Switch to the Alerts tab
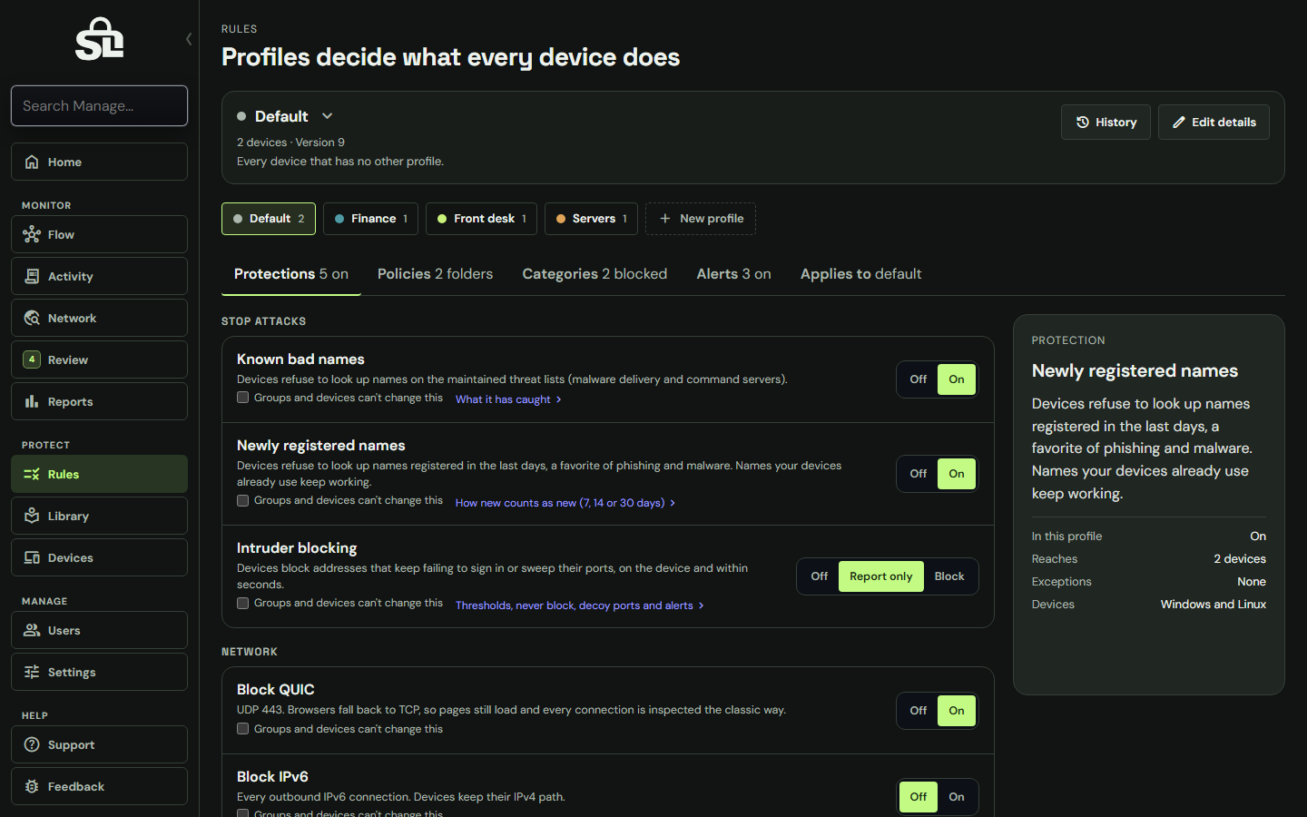The width and height of the screenshot is (1307, 817). point(733,274)
